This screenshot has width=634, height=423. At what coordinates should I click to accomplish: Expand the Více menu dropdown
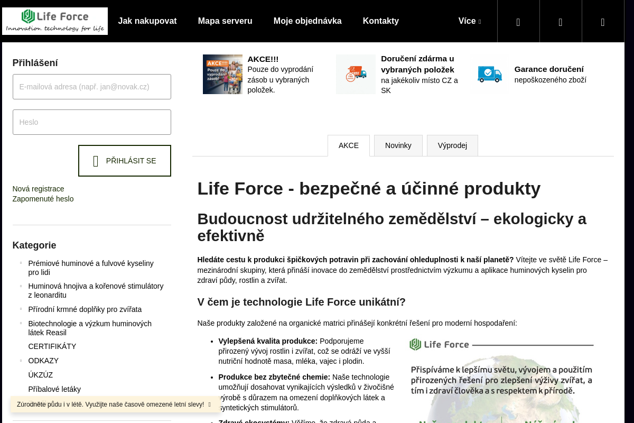click(x=470, y=21)
